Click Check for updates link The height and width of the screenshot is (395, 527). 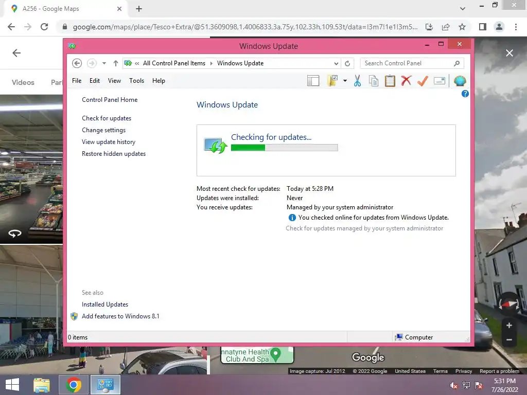(x=107, y=118)
